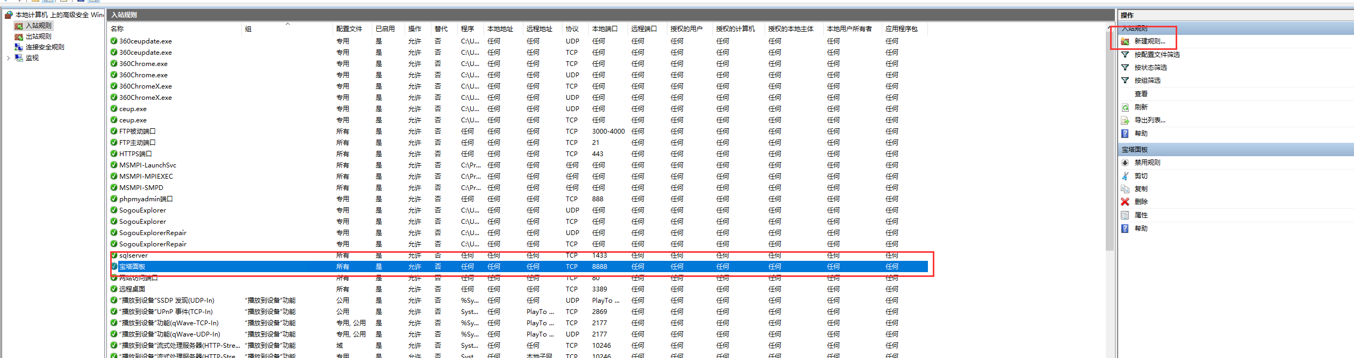1354x358 pixels.
Task: Click the scrollbar up arrow above the list
Action: point(1110,27)
